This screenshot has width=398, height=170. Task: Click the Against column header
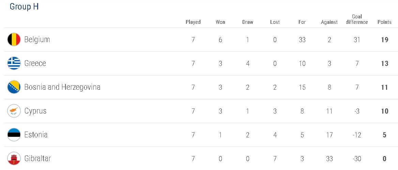pyautogui.click(x=329, y=22)
